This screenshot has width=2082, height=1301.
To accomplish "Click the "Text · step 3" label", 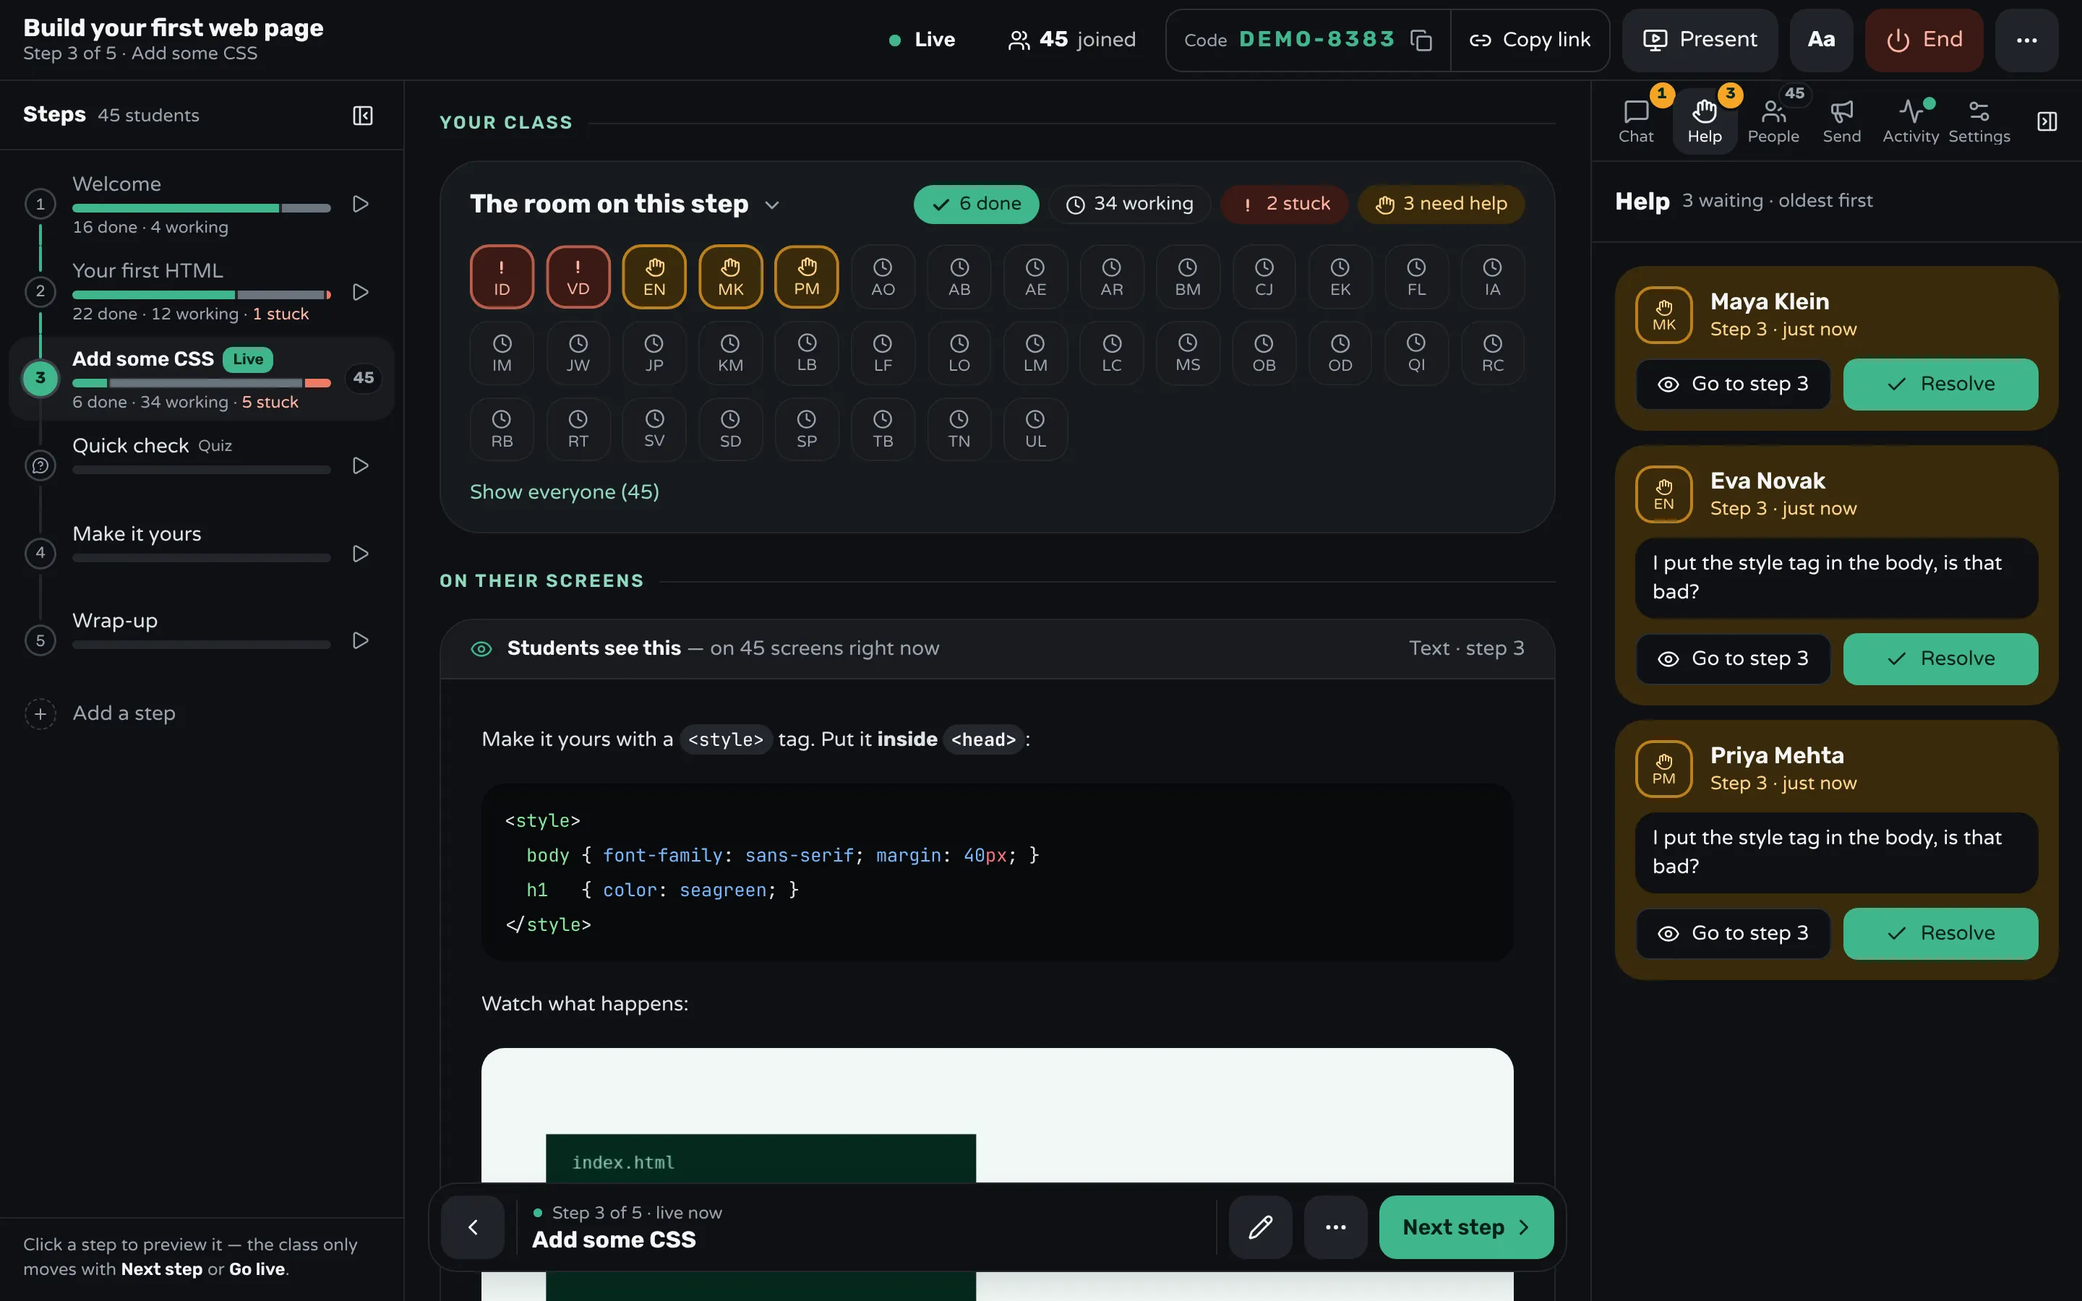I will tap(1466, 648).
